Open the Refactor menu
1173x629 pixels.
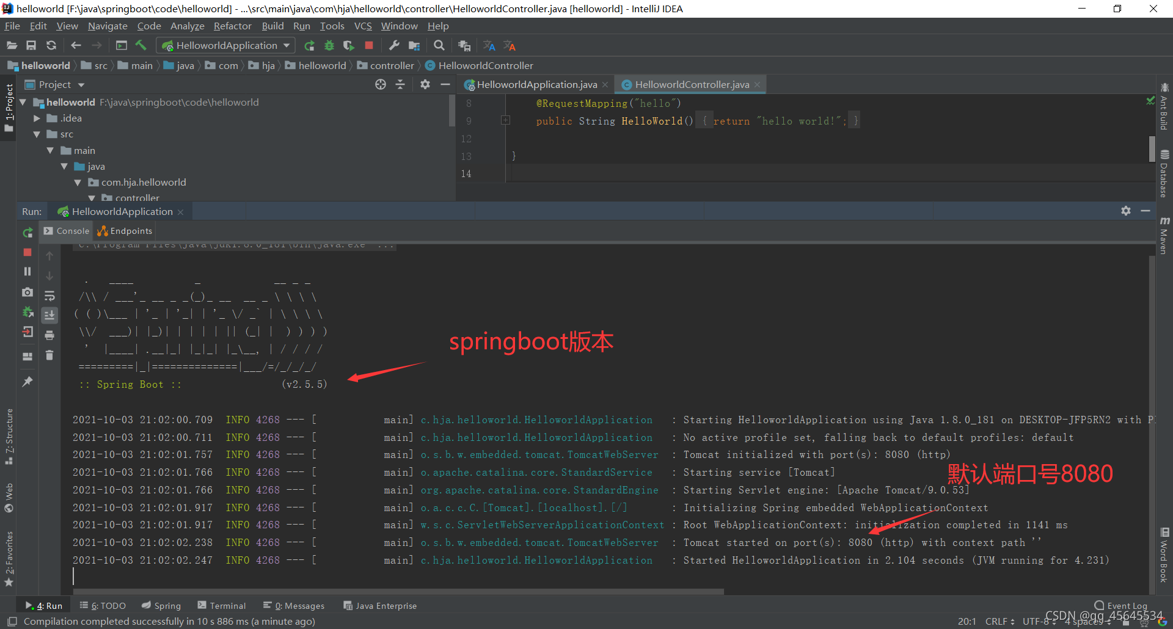point(233,26)
